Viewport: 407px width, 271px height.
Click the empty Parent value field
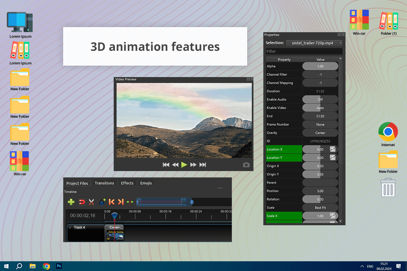[320, 183]
